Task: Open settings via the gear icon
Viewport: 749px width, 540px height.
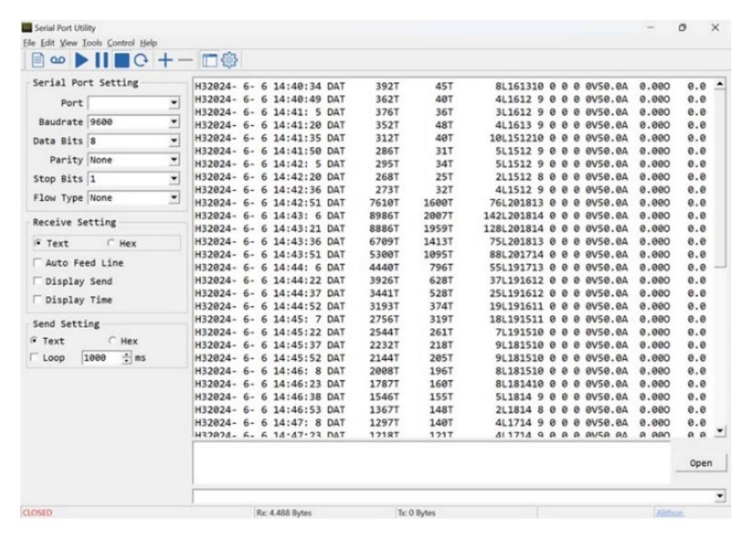Action: (x=229, y=60)
